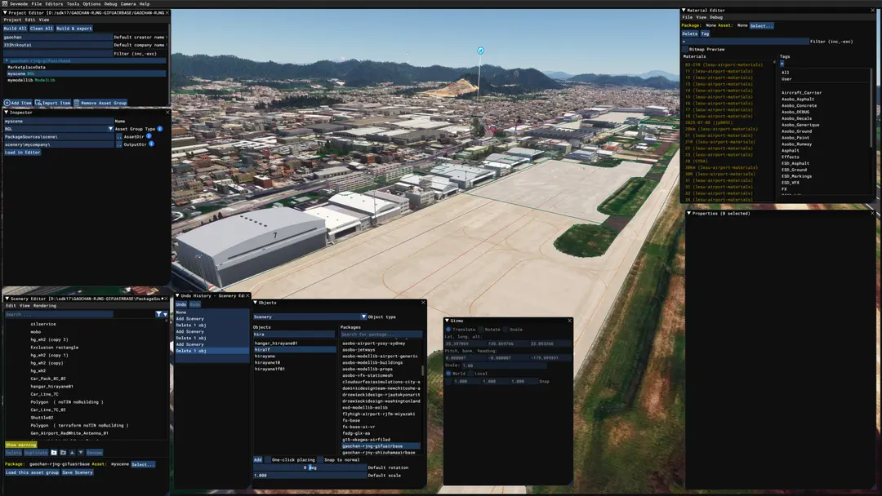Click the move-up arrow icon in Scenery Editor
882x496 pixels.
(x=72, y=452)
